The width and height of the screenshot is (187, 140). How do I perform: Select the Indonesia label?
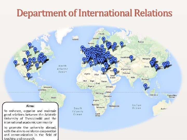click(x=154, y=95)
